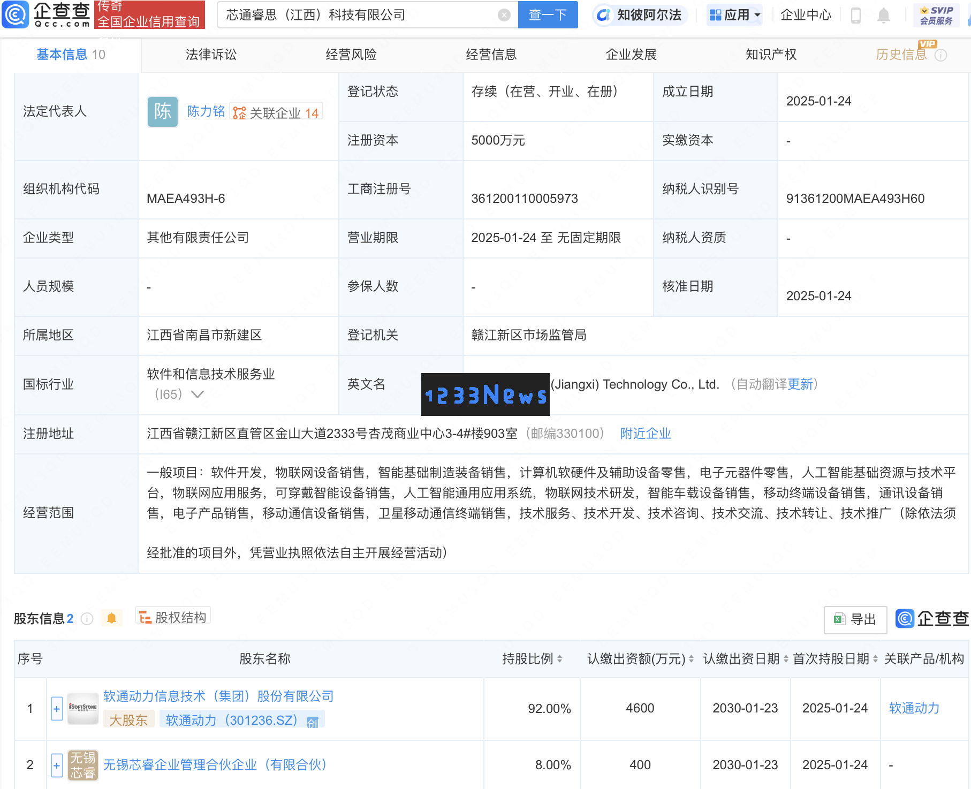The image size is (971, 789).
Task: Expand the 无锡芯睿 shareholder row
Action: [x=57, y=765]
